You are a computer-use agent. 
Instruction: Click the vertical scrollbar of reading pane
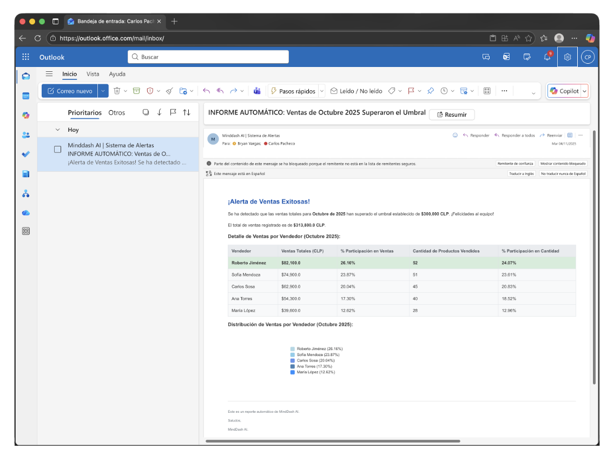[x=594, y=257]
